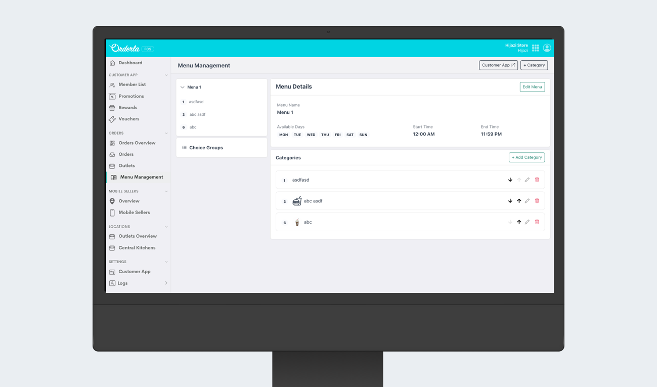Click the Orders Overview grid icon

tap(112, 143)
